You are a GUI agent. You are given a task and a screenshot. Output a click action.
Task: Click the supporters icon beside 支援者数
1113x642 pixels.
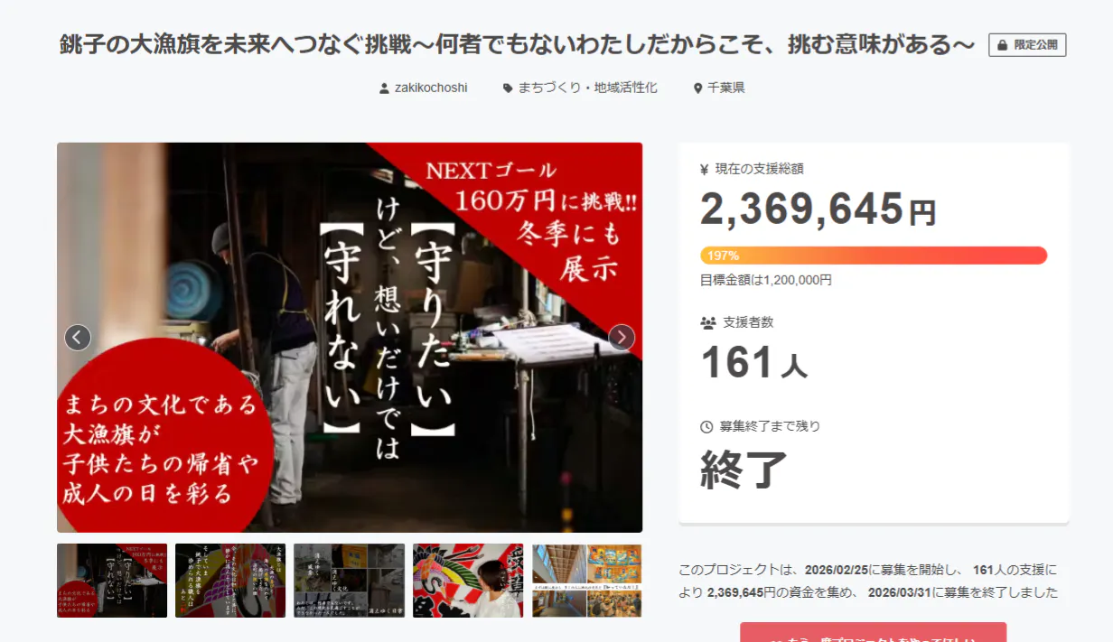coord(707,322)
